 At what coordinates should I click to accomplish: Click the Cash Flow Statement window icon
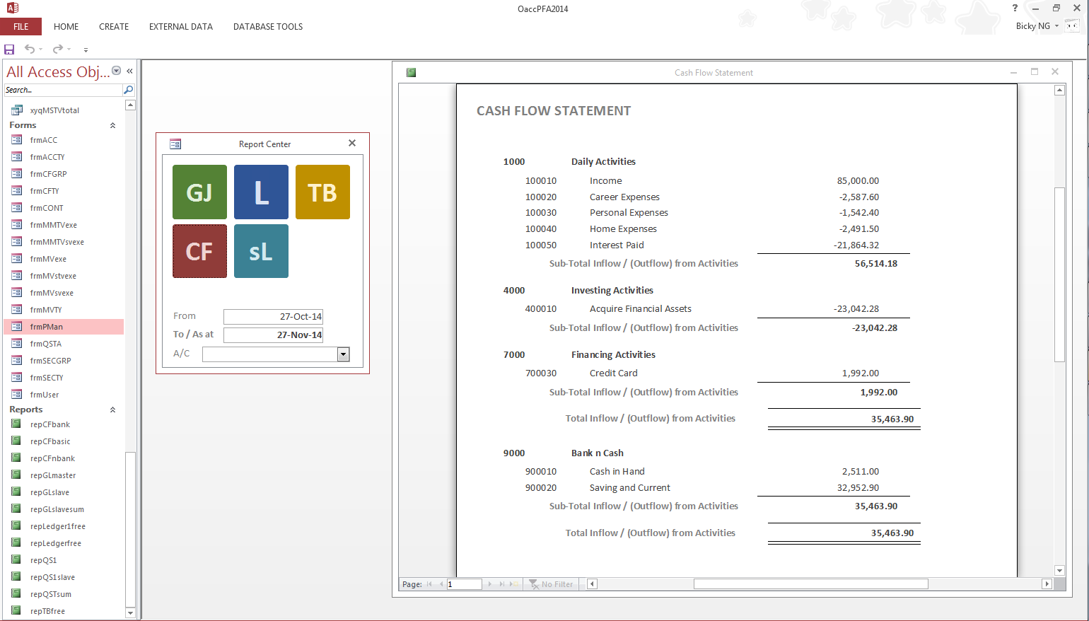pyautogui.click(x=411, y=72)
